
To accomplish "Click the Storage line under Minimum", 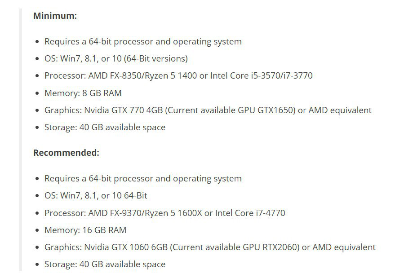I will (105, 128).
